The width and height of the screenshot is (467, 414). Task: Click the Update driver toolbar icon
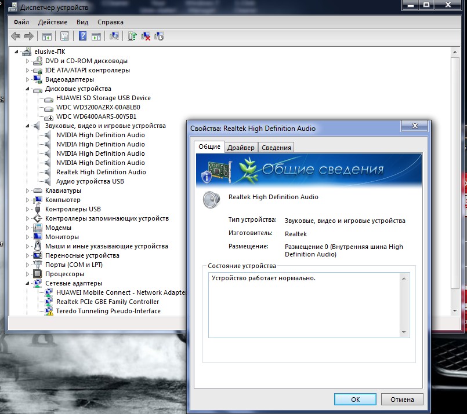pos(133,36)
